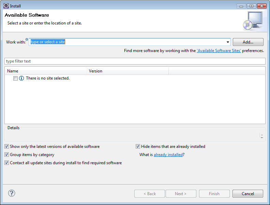Tick the checkbox beside 'There is no site selected'

click(15, 78)
